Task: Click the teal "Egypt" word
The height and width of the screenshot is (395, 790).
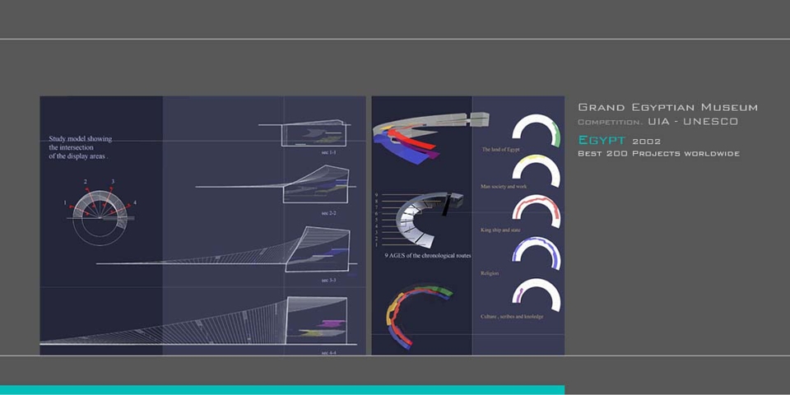Action: pyautogui.click(x=602, y=140)
